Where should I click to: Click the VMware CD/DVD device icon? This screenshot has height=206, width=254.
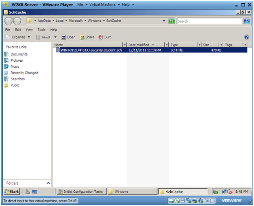click(177, 201)
